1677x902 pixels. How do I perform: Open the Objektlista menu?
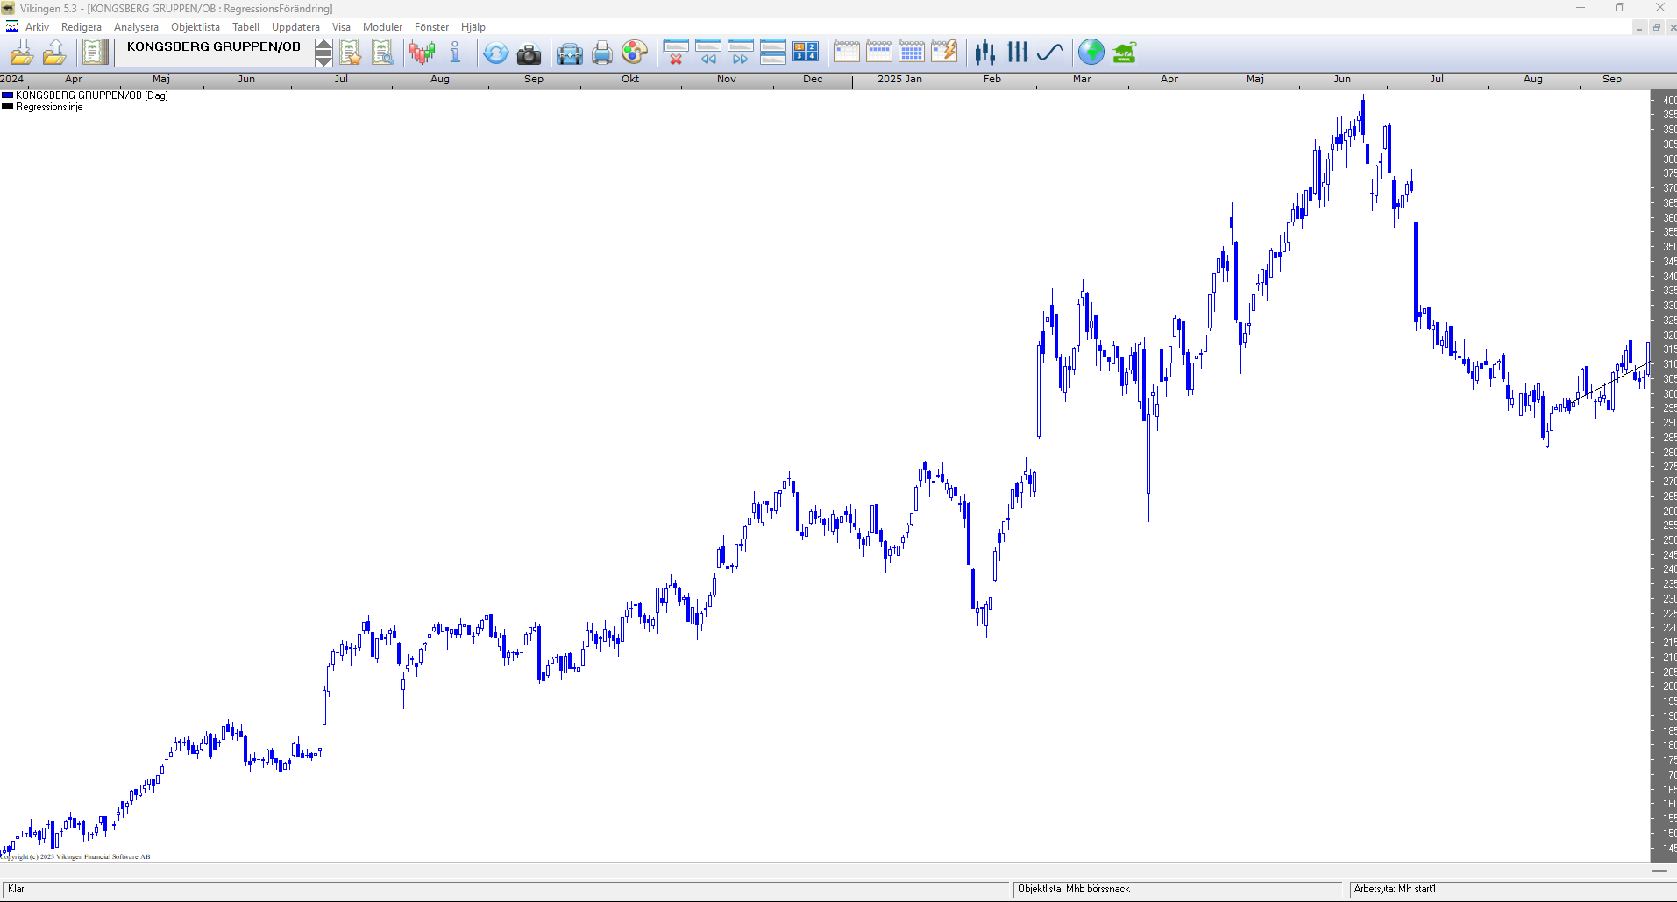195,27
